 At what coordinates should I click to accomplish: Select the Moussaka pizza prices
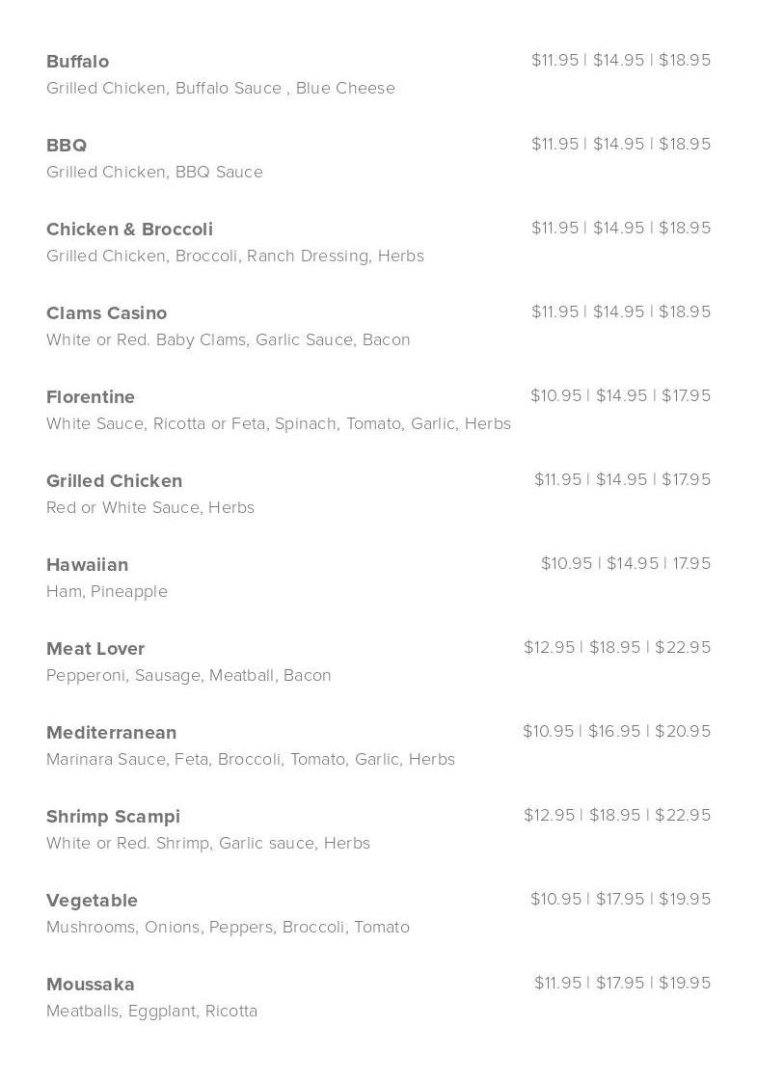click(622, 983)
